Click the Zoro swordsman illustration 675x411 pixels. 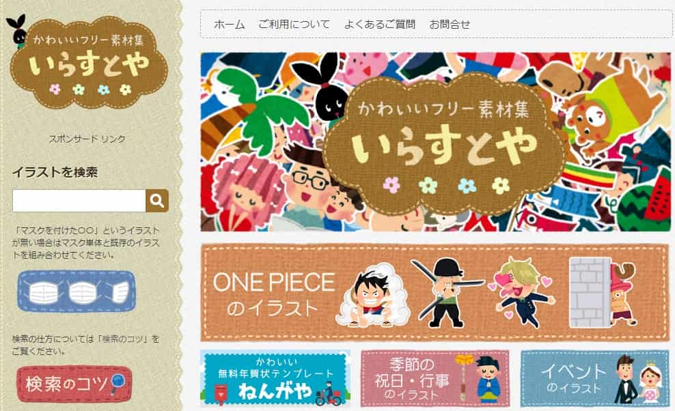[x=447, y=292]
